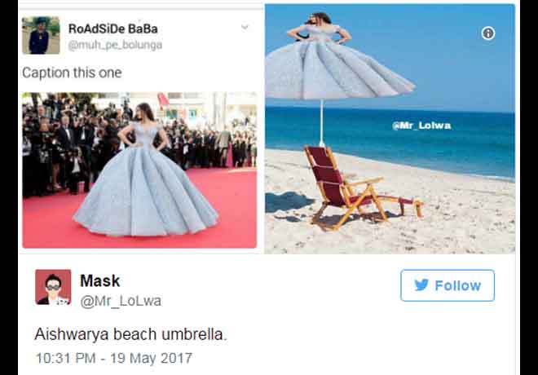Click the Follow button
The image size is (538, 375).
click(x=448, y=285)
